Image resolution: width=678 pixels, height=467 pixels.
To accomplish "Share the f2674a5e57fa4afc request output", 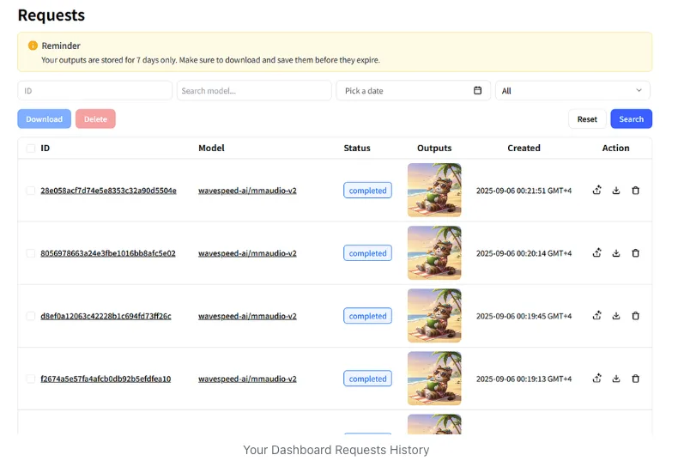I will click(x=596, y=379).
